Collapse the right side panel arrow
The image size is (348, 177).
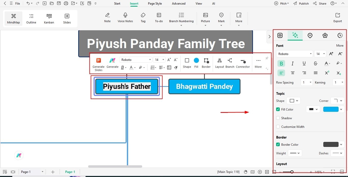[x=270, y=36]
